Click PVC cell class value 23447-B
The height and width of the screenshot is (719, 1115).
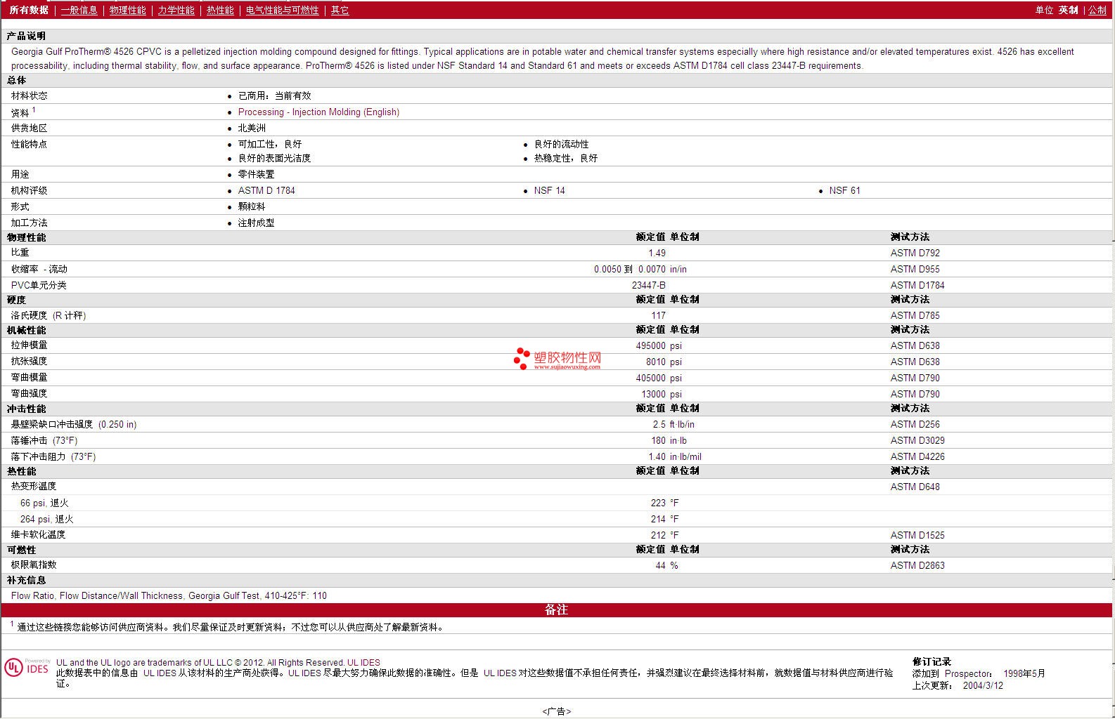point(648,285)
